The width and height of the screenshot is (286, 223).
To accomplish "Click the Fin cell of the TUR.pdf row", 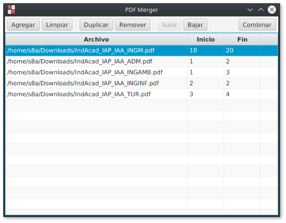I will pos(241,94).
